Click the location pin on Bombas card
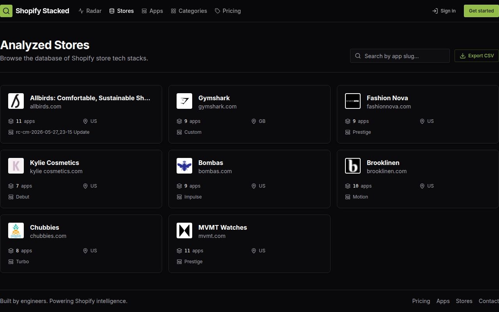The image size is (499, 312). pyautogui.click(x=254, y=186)
